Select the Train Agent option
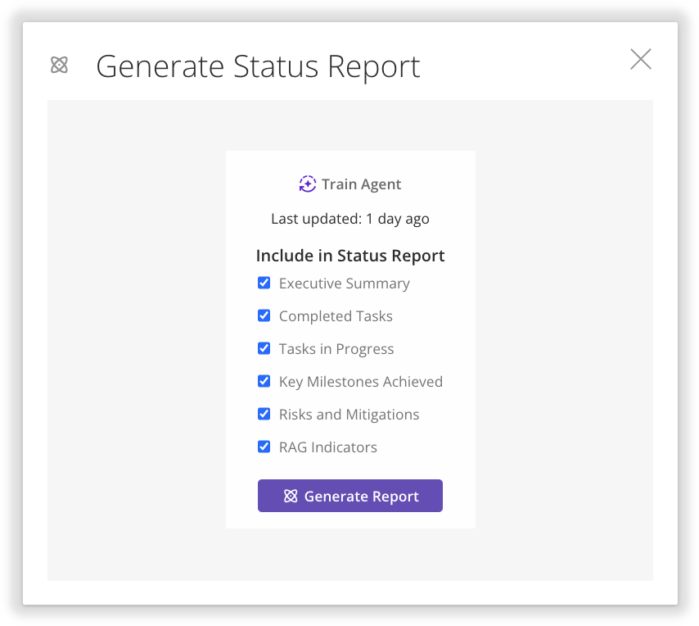Screen dimensions: 699x626 [349, 184]
